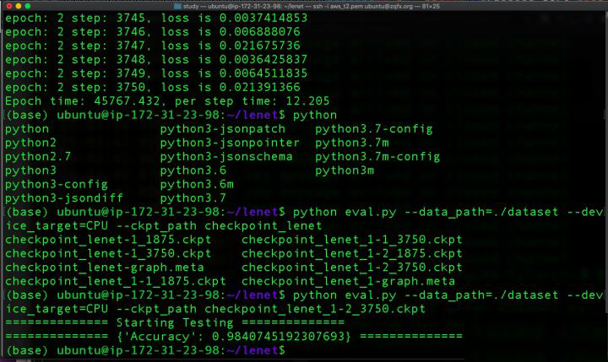The width and height of the screenshot is (608, 362).
Task: Click the file name 'checkpoint_lenet-1_1875.ckpt'
Action: point(108,240)
